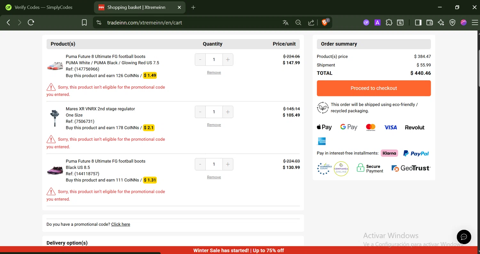Click the Confianza Online seal

pyautogui.click(x=341, y=169)
